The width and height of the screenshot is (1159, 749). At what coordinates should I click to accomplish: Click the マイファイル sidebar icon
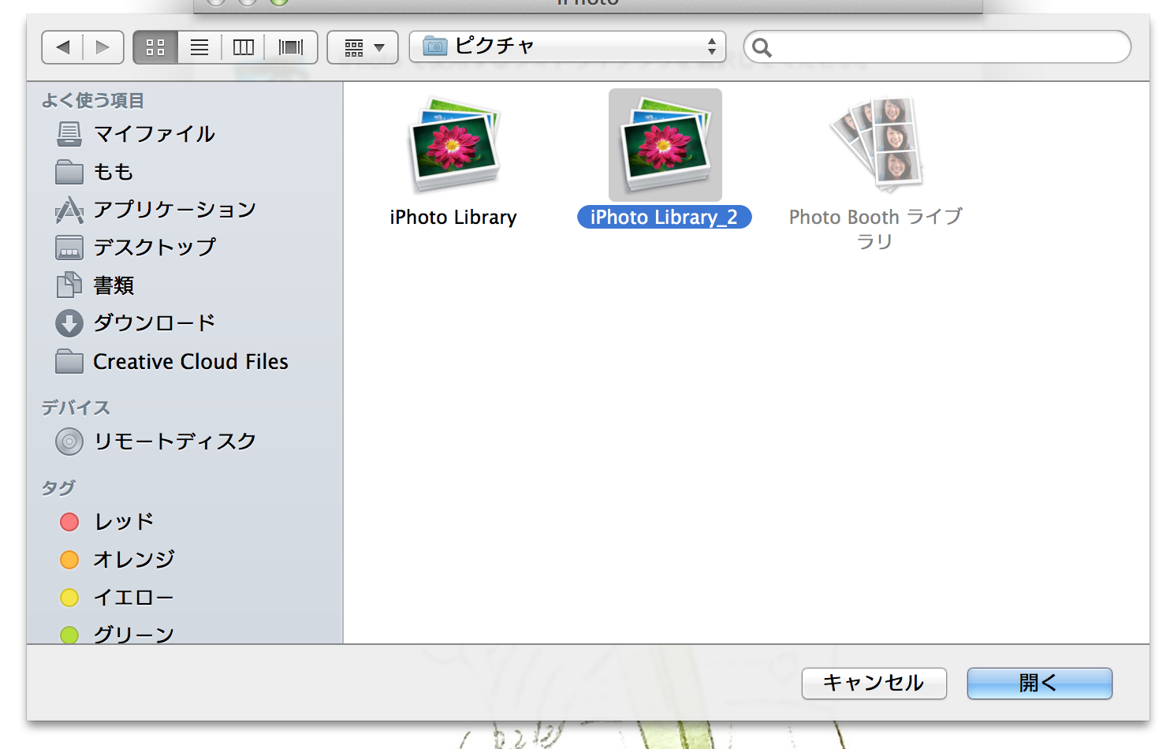(x=69, y=134)
